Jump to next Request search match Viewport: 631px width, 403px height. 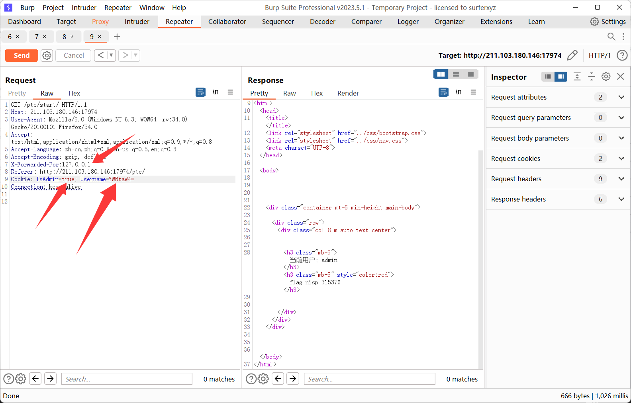tap(50, 378)
